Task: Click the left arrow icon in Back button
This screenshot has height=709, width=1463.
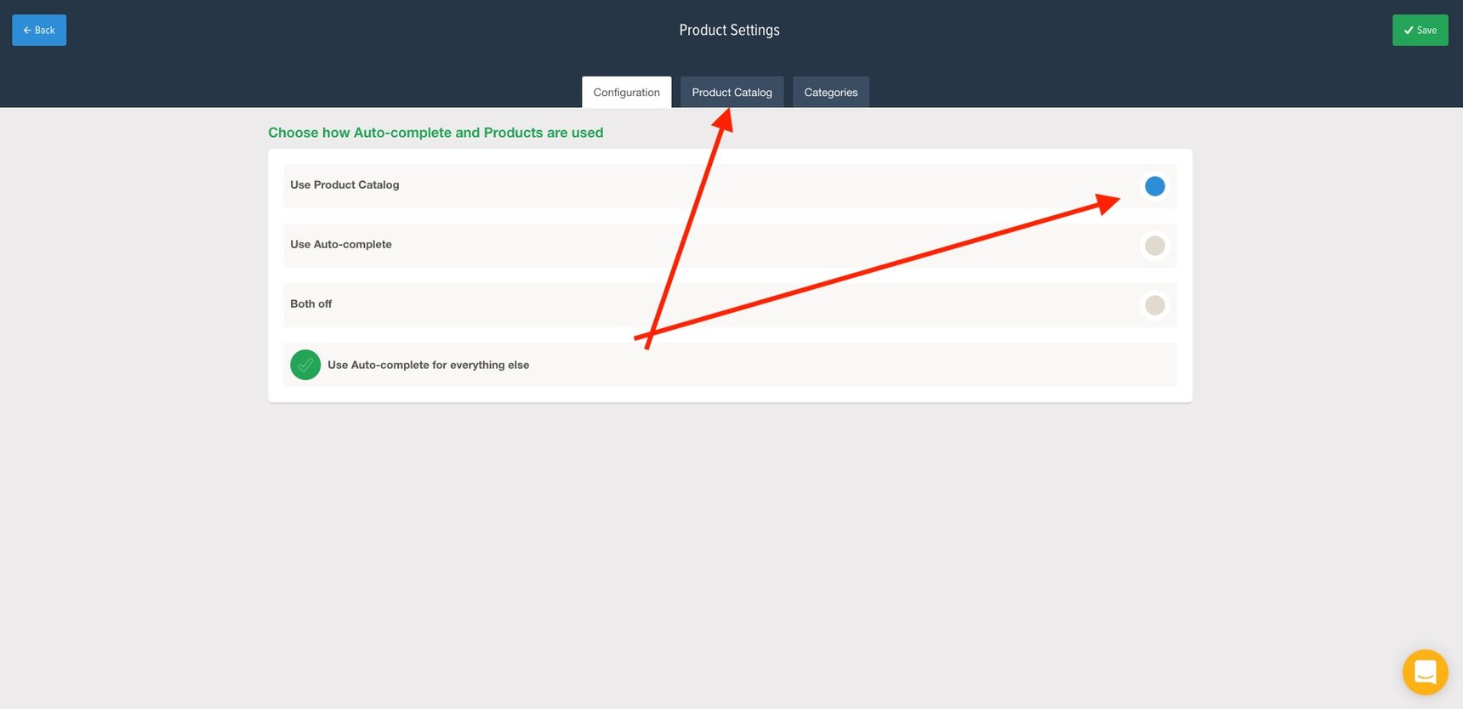Action: (27, 31)
